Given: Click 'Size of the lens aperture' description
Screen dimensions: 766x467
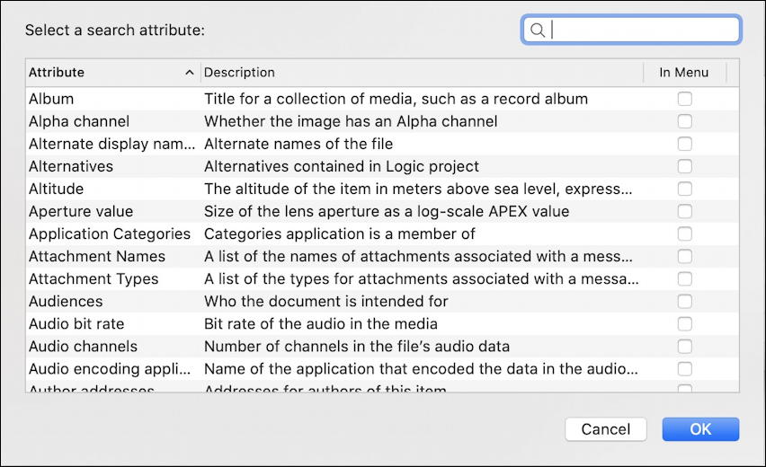Looking at the screenshot, I should pyautogui.click(x=387, y=211).
